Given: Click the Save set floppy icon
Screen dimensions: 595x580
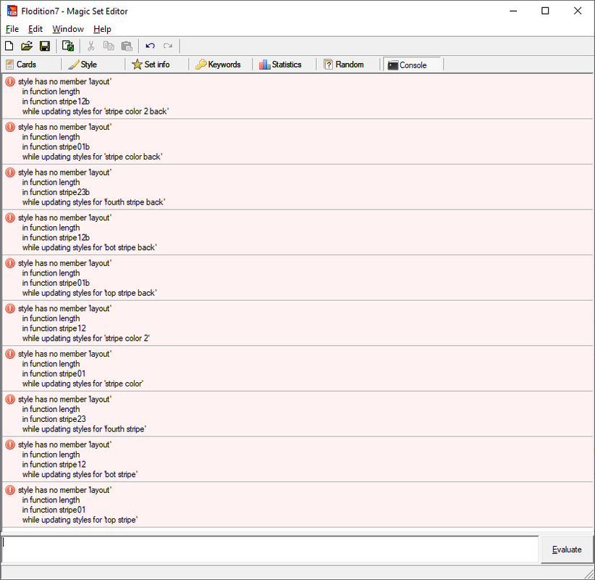Looking at the screenshot, I should (45, 46).
